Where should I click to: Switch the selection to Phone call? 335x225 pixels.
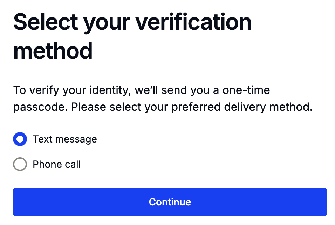20,164
